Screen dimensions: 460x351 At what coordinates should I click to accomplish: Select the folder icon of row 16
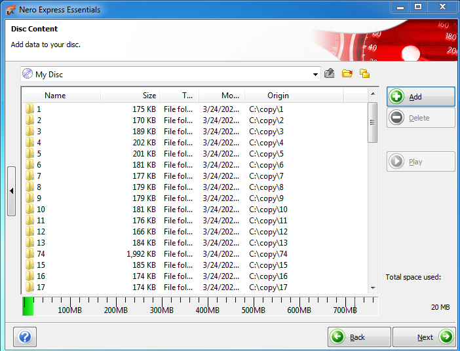(x=29, y=276)
